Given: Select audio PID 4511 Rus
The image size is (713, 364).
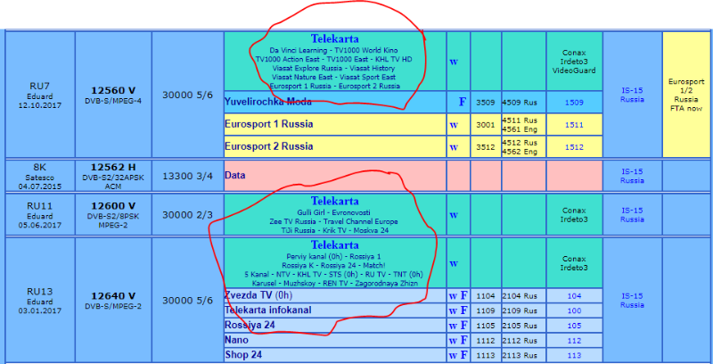Looking at the screenshot, I should coord(520,120).
